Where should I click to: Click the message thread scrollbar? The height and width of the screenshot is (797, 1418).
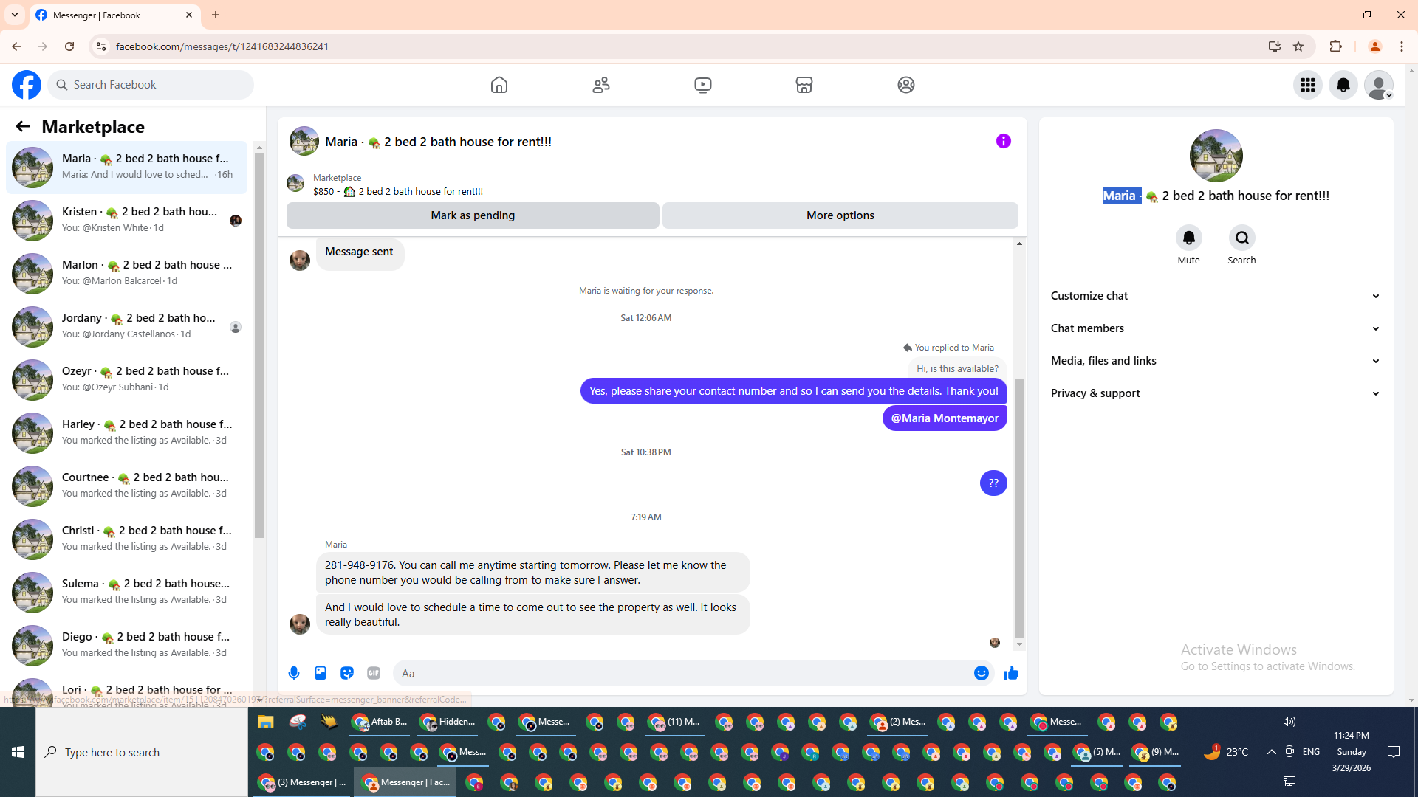point(1020,509)
